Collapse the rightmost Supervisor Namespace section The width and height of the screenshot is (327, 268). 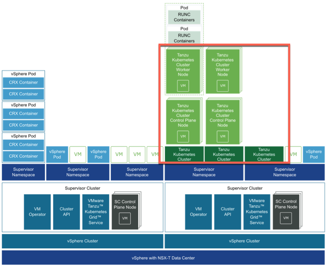pos(284,172)
